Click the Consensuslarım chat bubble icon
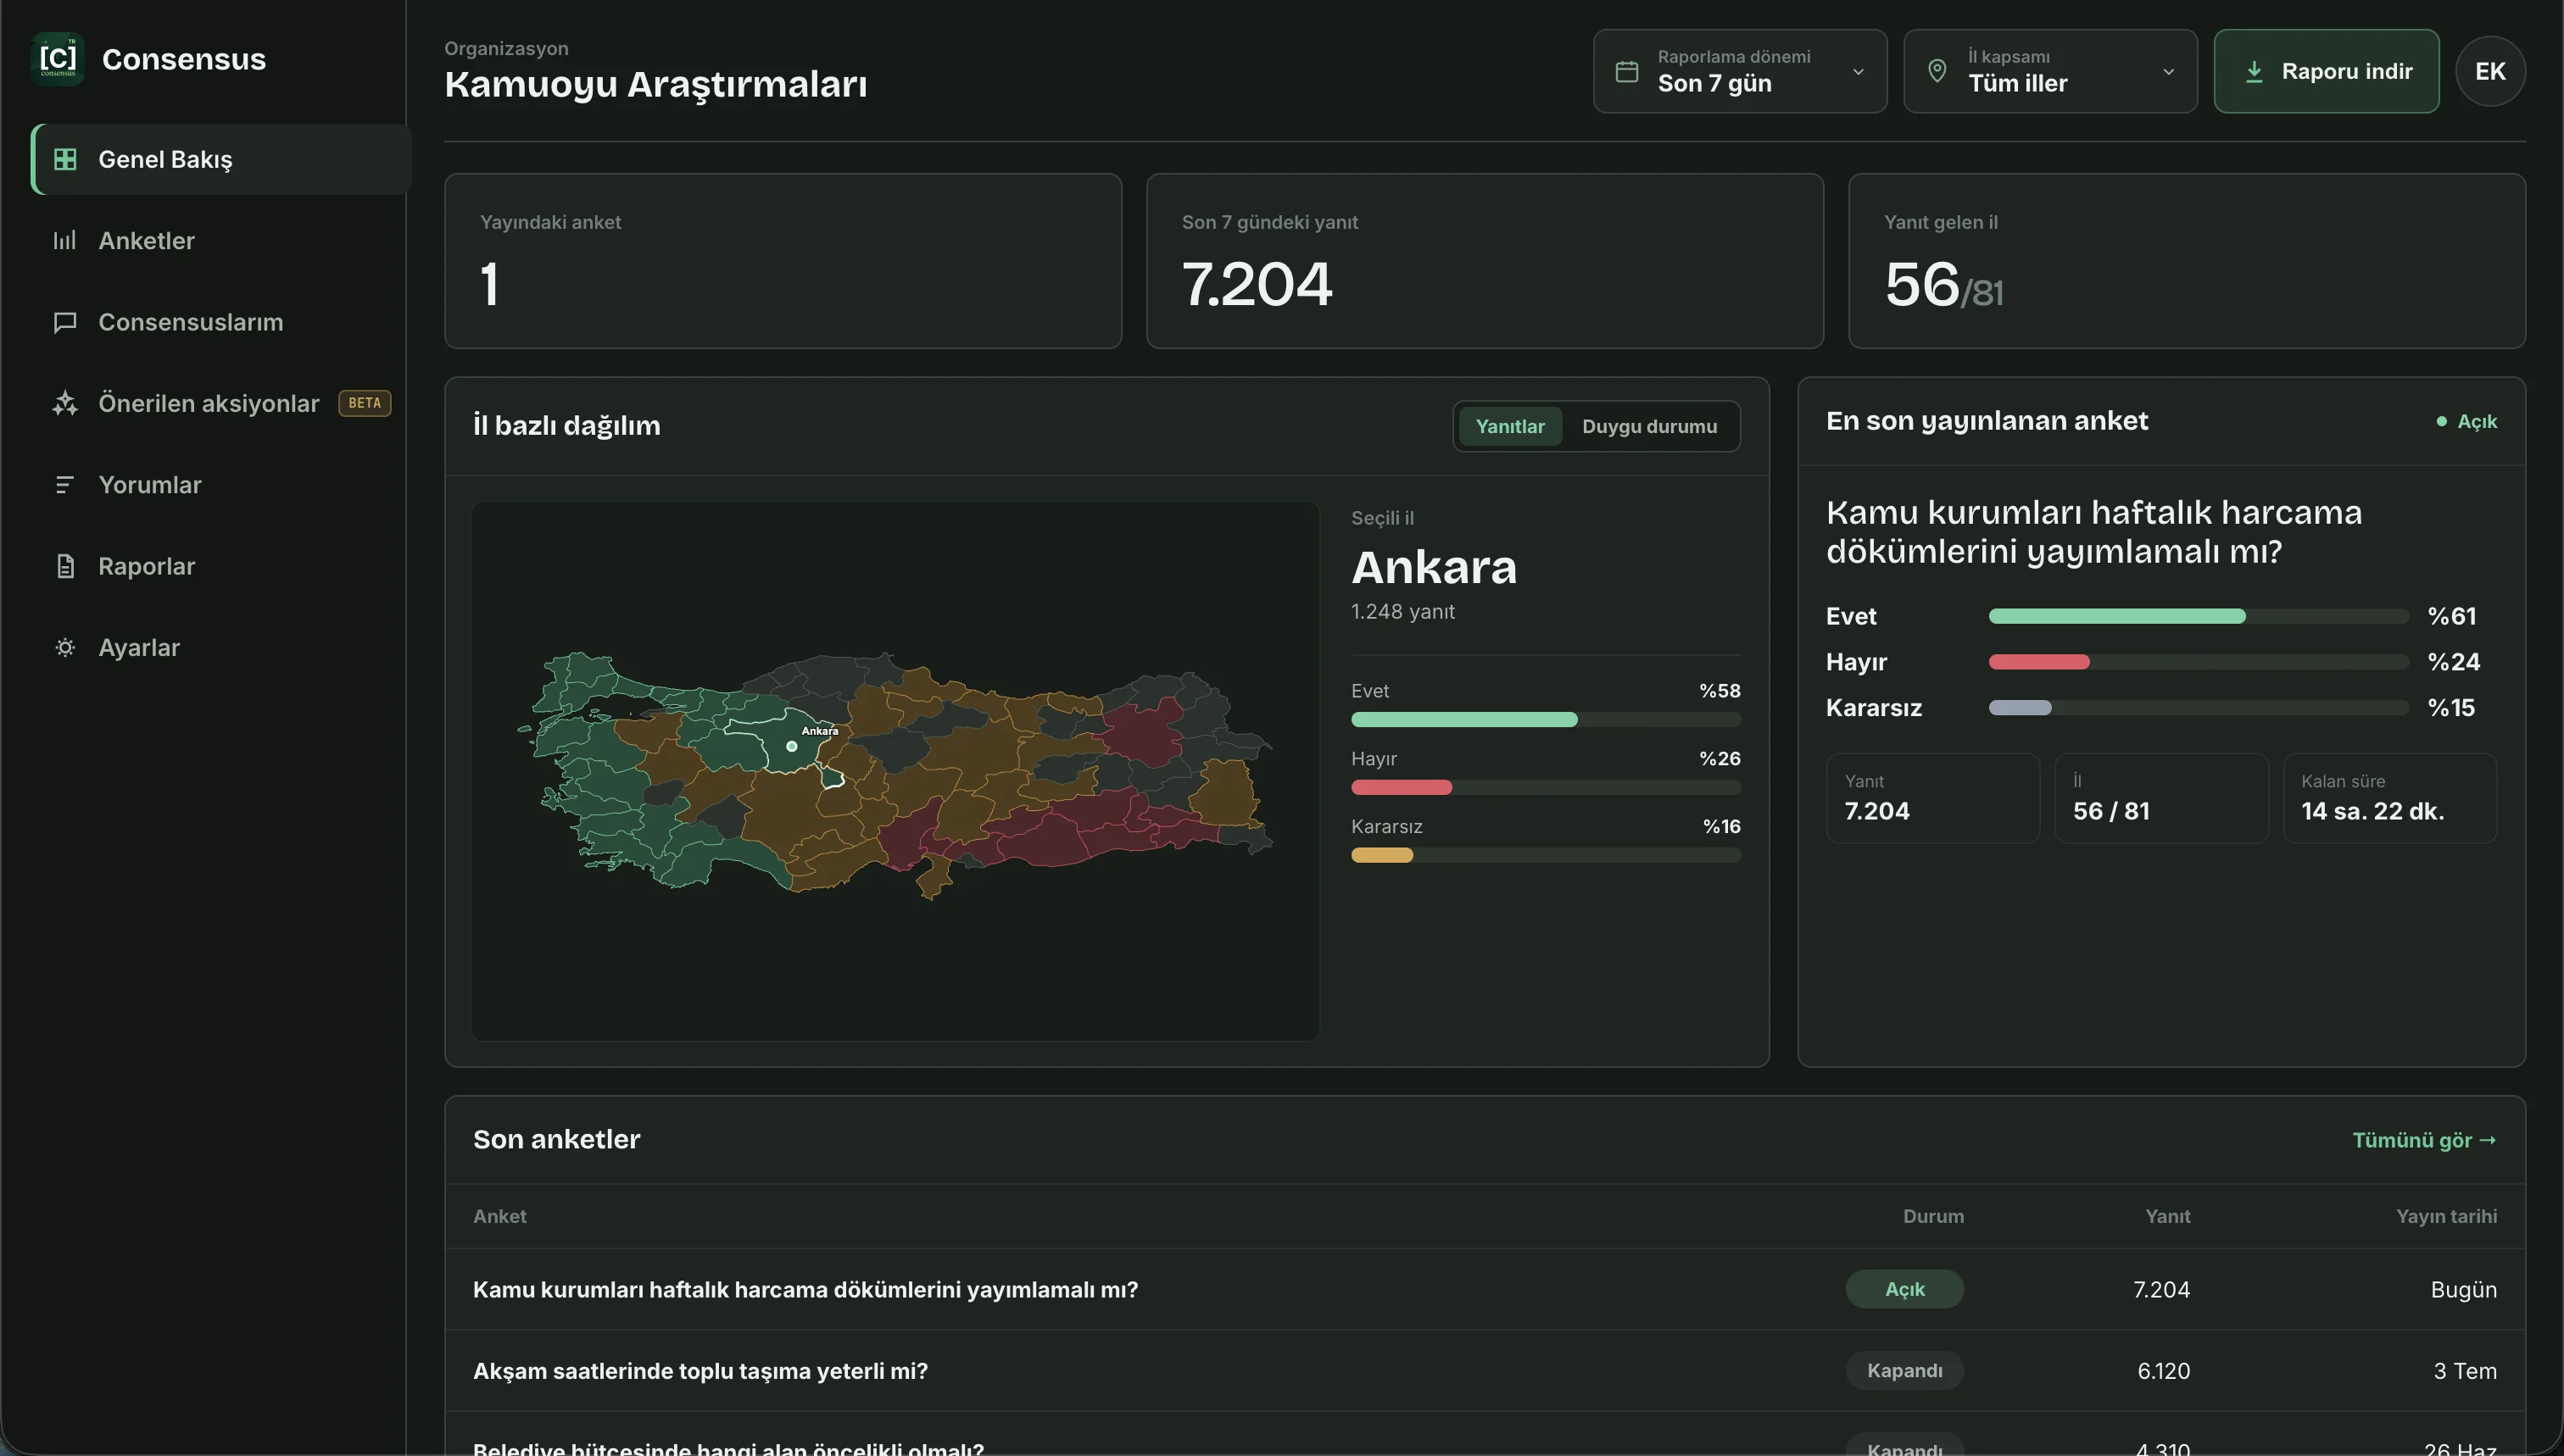2564x1456 pixels. point(65,322)
